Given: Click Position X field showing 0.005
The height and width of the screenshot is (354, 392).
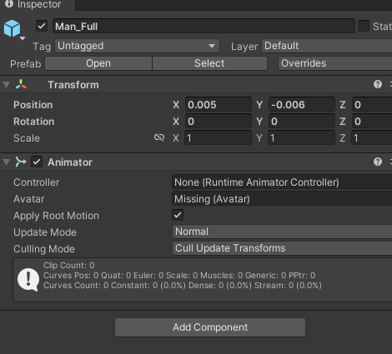Looking at the screenshot, I should pyautogui.click(x=219, y=105).
